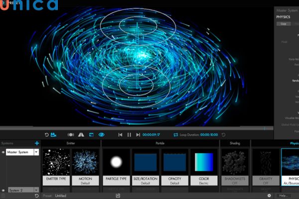Enable the SHADOWLETS block
The height and width of the screenshot is (199, 299).
[235, 167]
